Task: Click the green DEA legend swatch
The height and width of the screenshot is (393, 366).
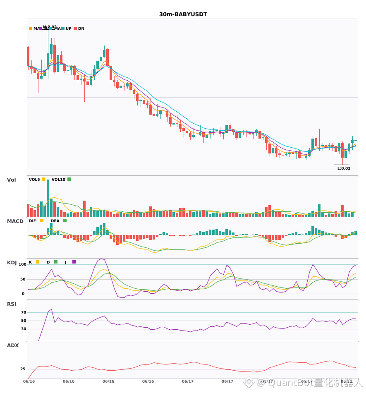Action: [65, 220]
